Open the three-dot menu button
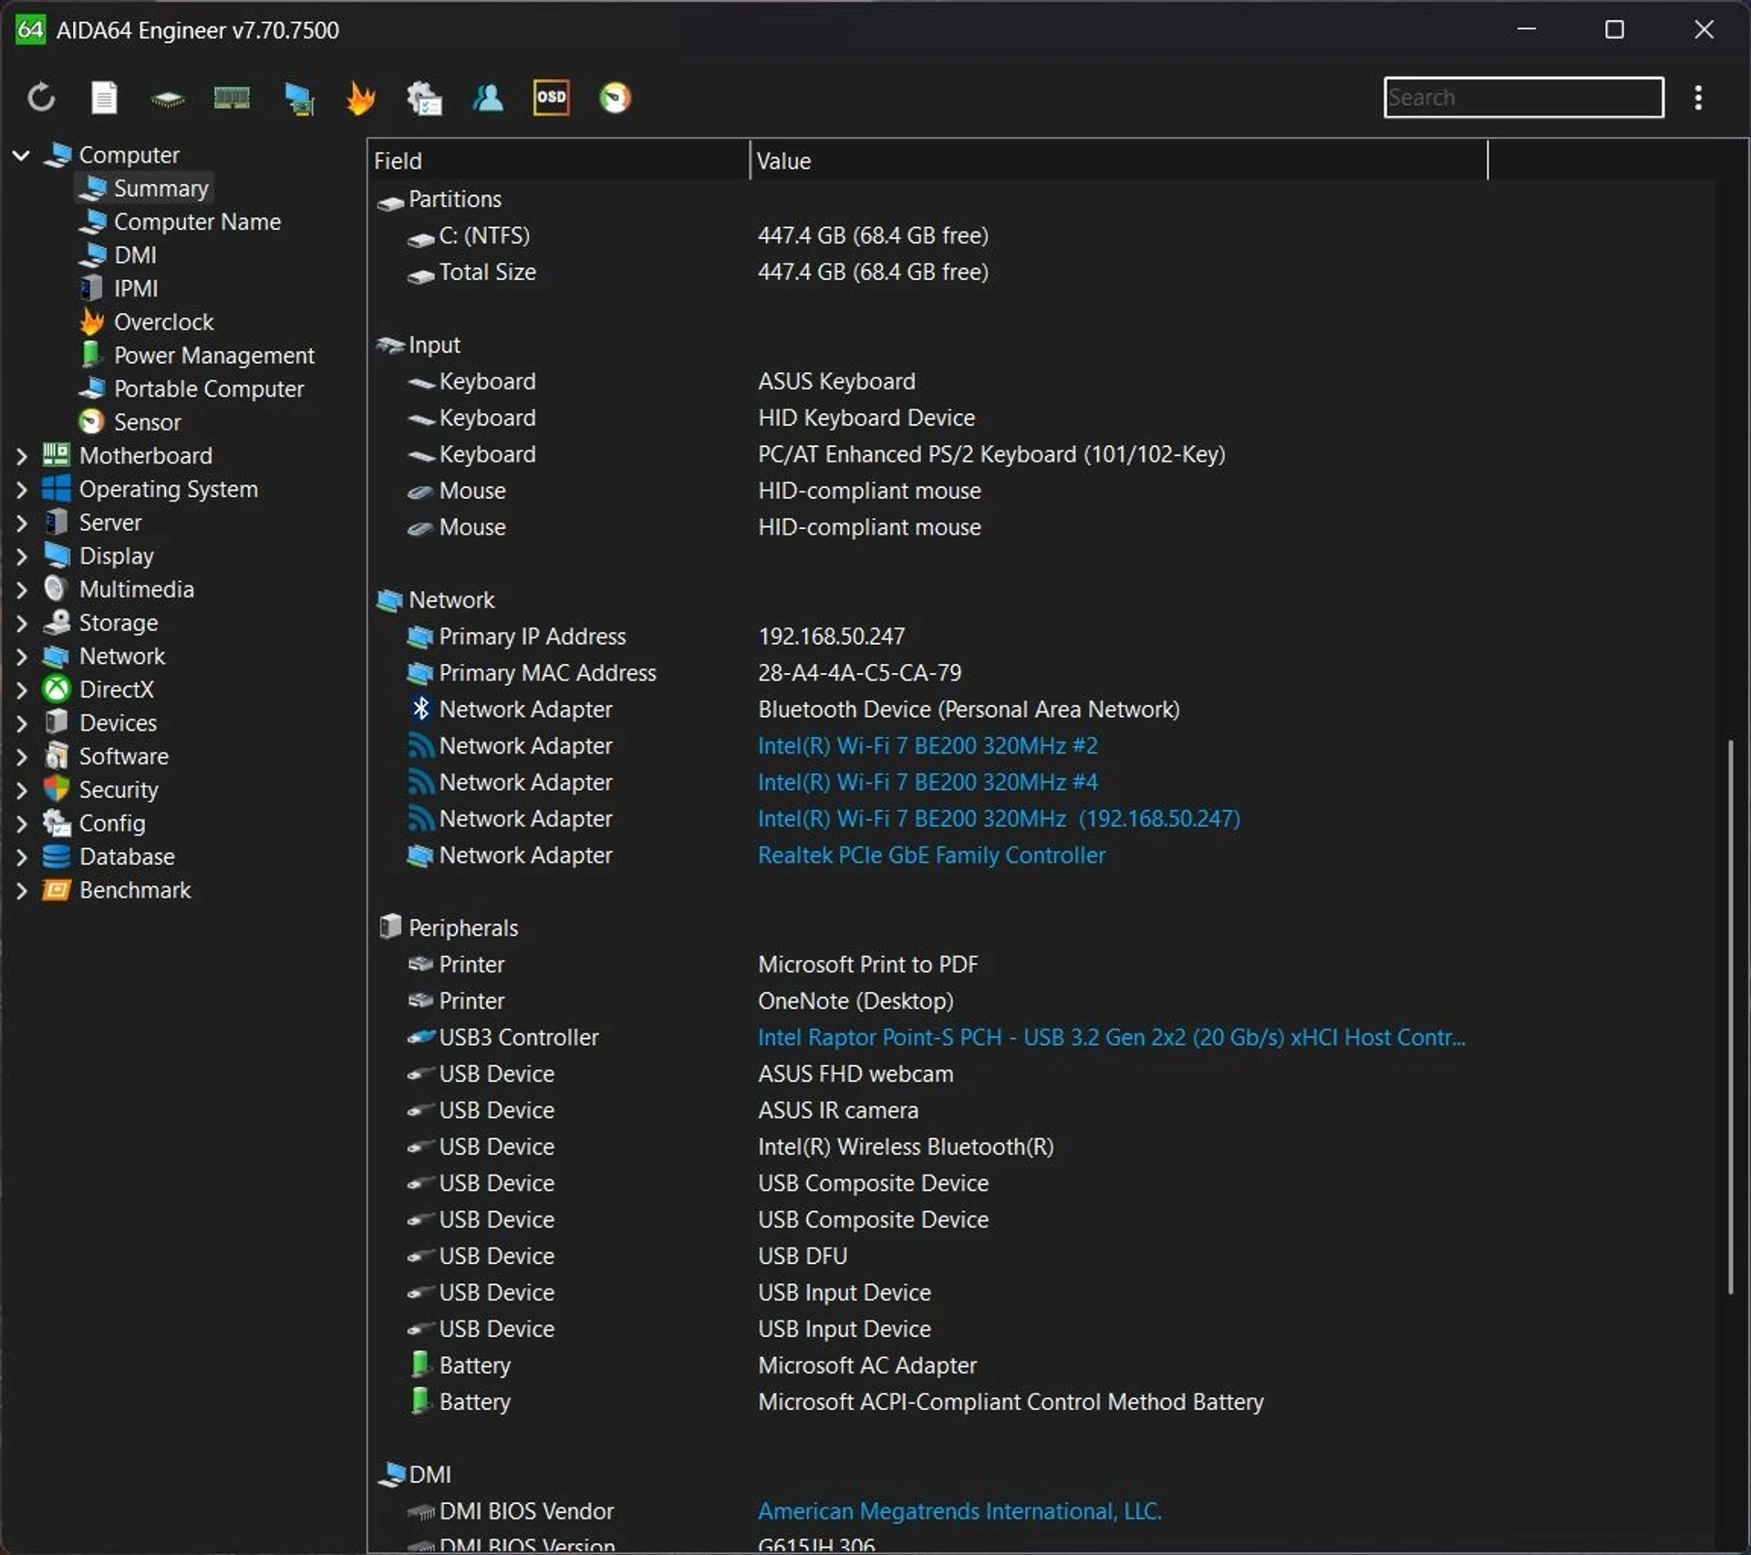The height and width of the screenshot is (1555, 1751). click(x=1698, y=98)
